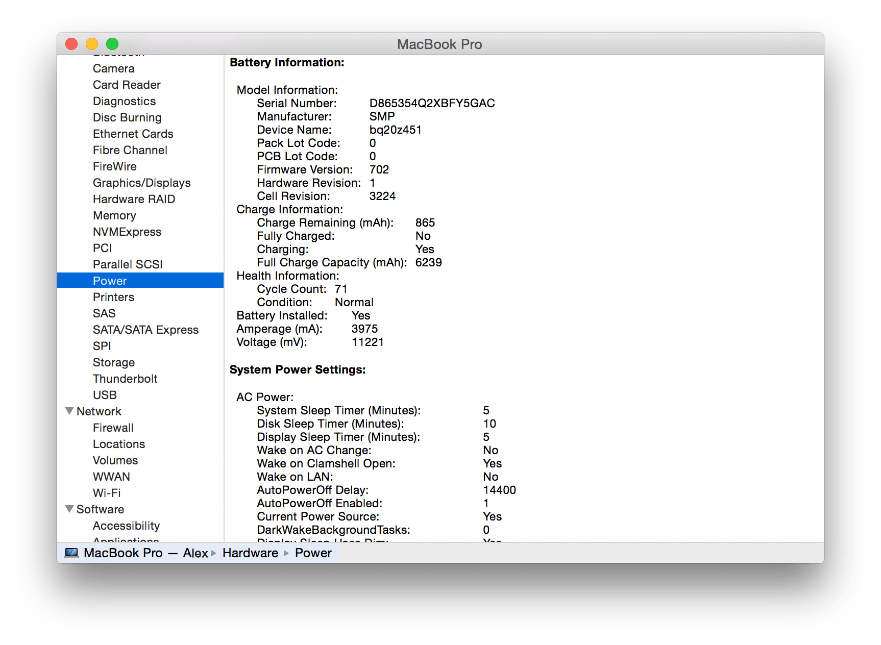This screenshot has height=645, width=881.
Task: Click the chevron after Hardware in the breadcrumb
Action: 285,553
